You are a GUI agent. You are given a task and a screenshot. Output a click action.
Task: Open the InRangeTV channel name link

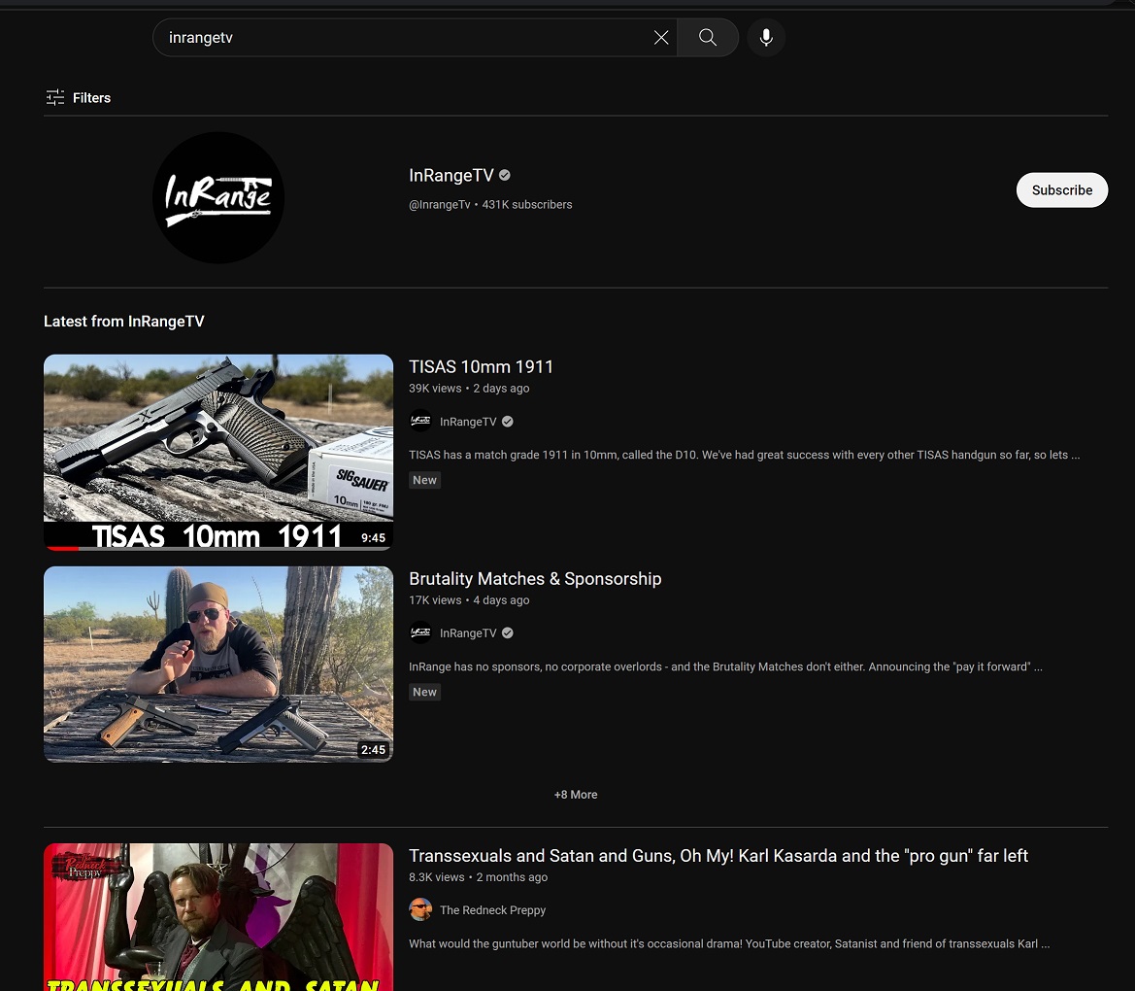coord(451,175)
